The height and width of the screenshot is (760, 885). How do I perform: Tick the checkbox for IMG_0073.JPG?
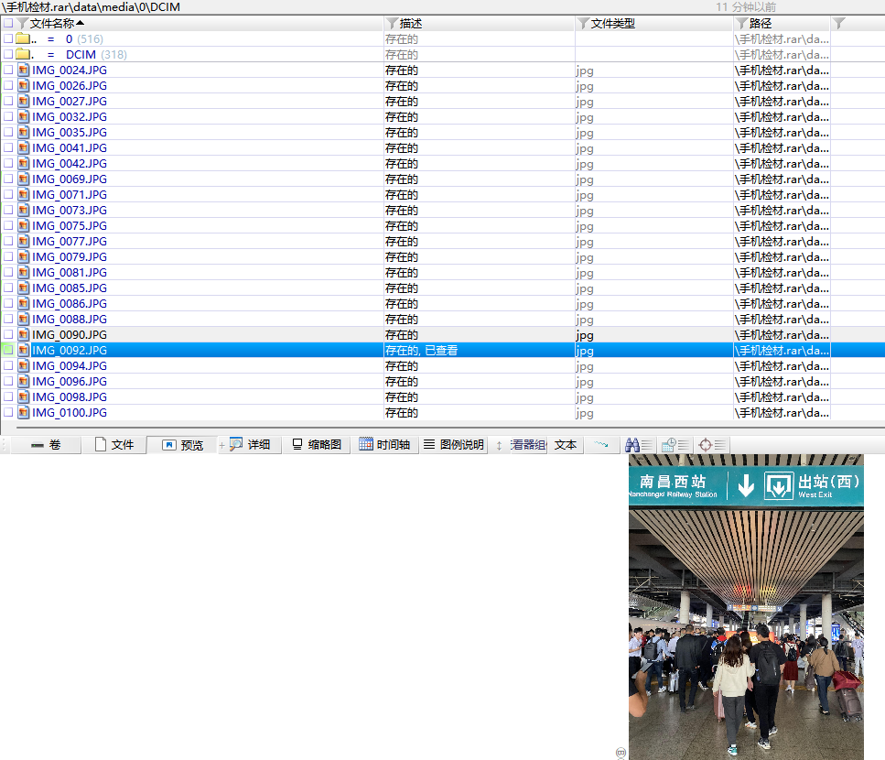pyautogui.click(x=8, y=210)
